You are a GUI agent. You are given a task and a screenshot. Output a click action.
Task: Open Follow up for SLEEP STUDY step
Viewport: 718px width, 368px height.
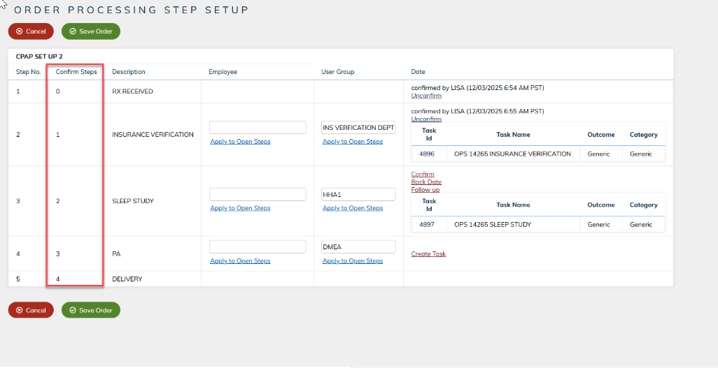pos(425,190)
